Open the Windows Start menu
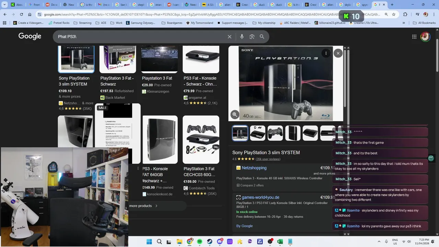 (x=149, y=242)
